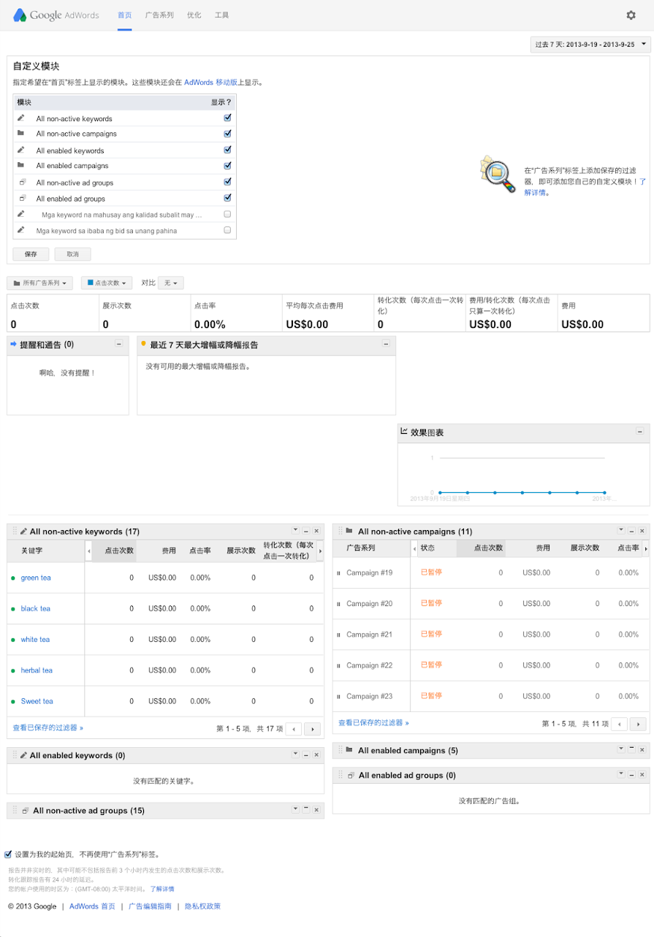Go to next page of non-active keywords
654x937 pixels.
312,729
